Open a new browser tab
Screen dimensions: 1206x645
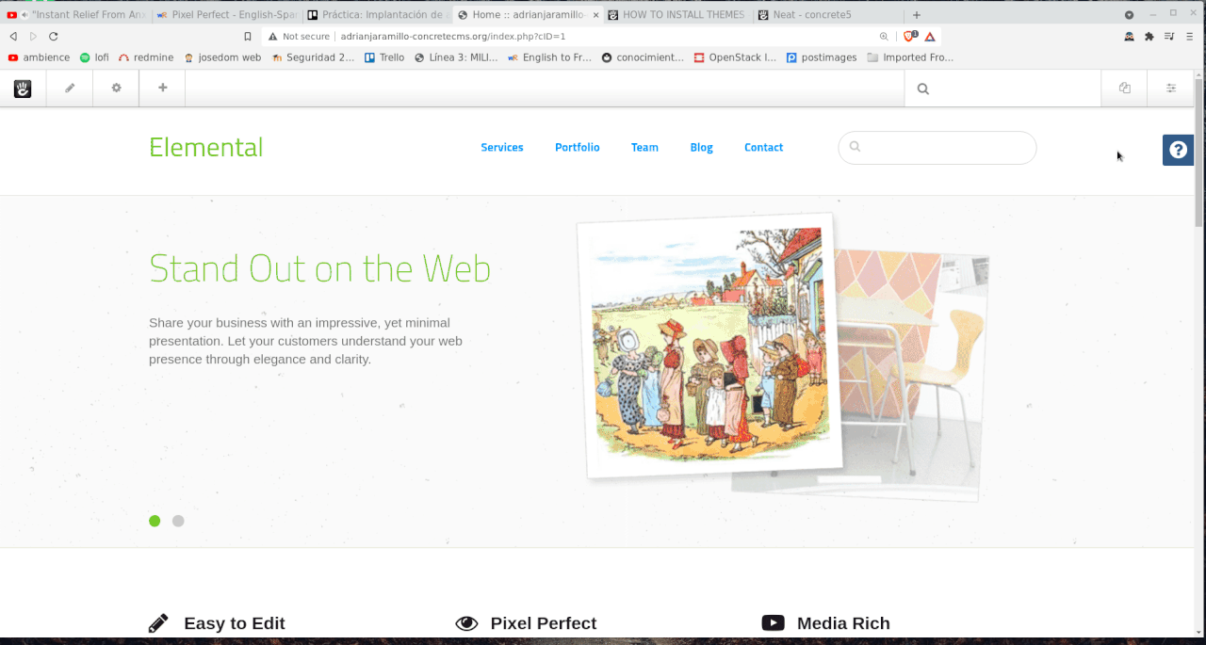[x=917, y=14]
